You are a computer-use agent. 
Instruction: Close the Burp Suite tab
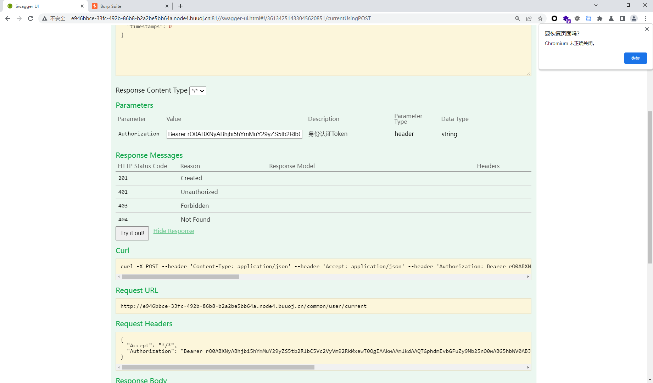[x=167, y=6]
